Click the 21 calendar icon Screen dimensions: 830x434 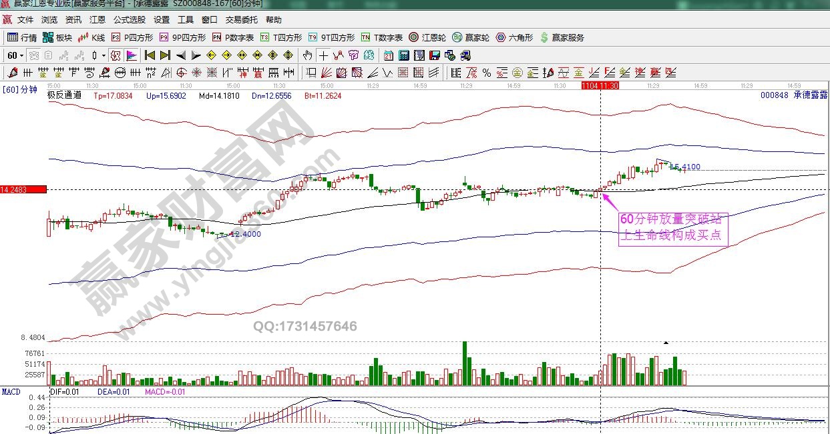389,56
